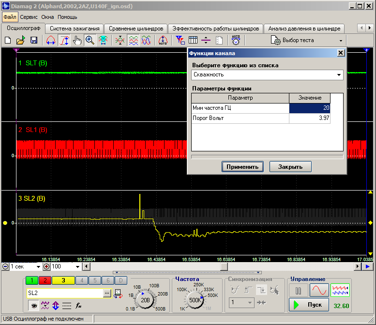
Task: Select the Мин частота ГЦ value cell
Action: coord(310,108)
